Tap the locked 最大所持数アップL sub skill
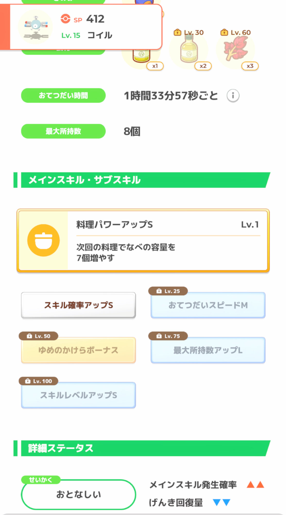 208,350
